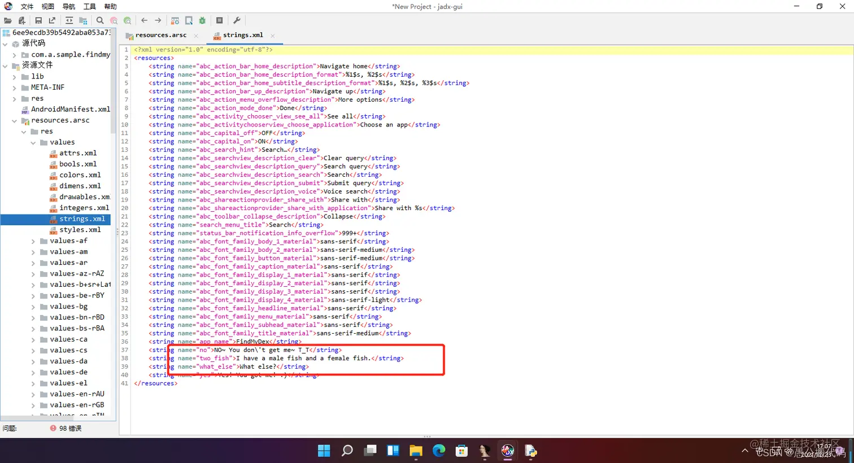Select AndroidManifest.xml in the tree
This screenshot has width=854, height=463.
pos(70,109)
